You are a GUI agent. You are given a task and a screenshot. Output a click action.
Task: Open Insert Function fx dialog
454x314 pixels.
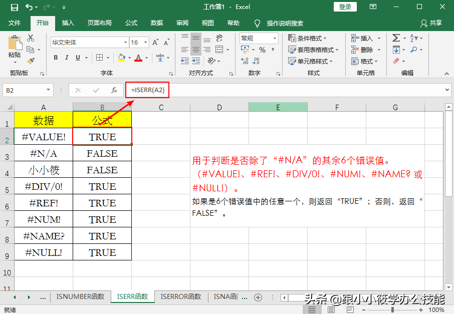114,90
